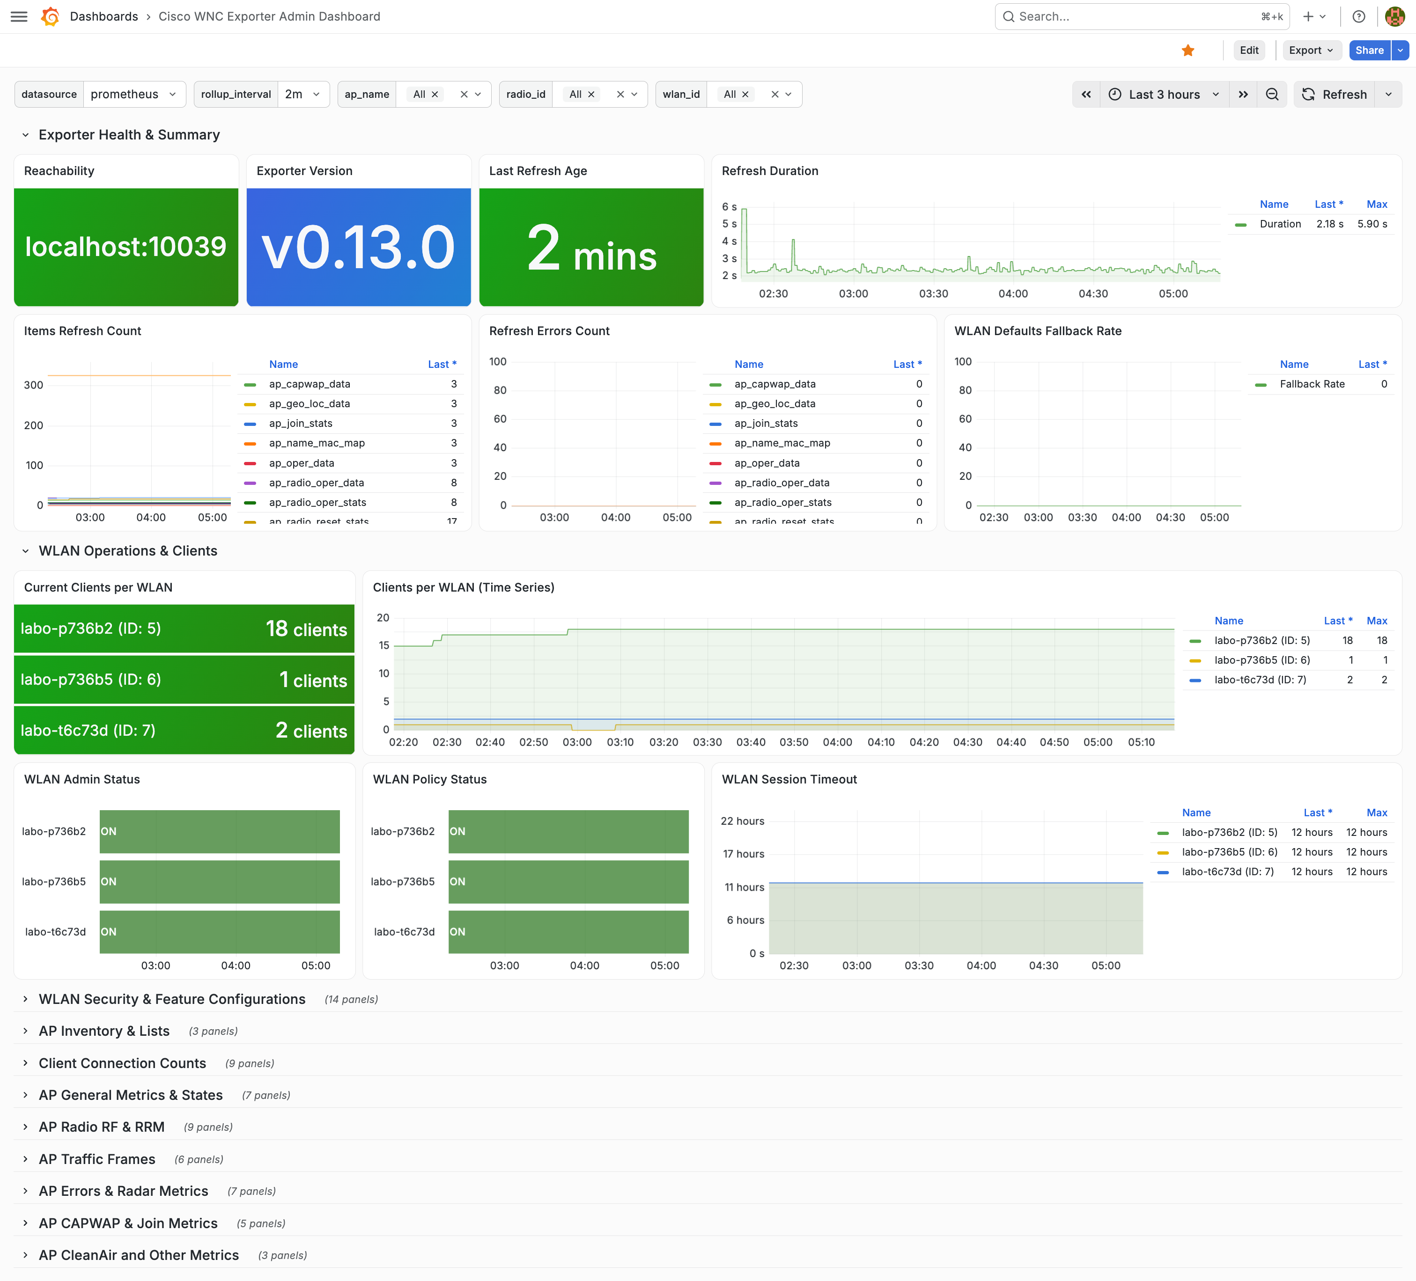Viewport: 1416px width, 1281px height.
Task: Click the Grafana logo icon
Action: coord(50,16)
